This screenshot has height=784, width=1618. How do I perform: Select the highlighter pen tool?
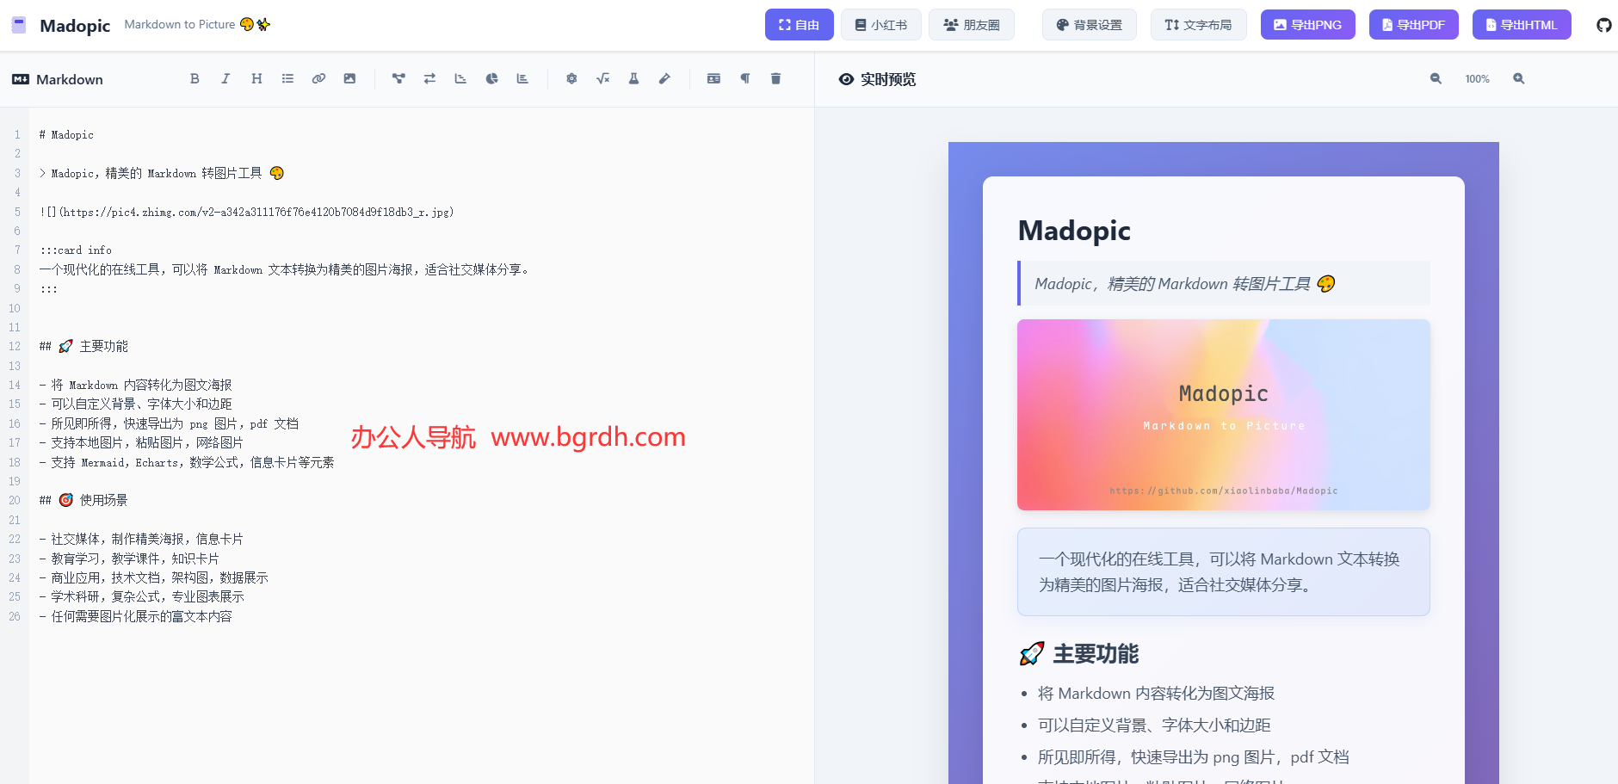[664, 78]
